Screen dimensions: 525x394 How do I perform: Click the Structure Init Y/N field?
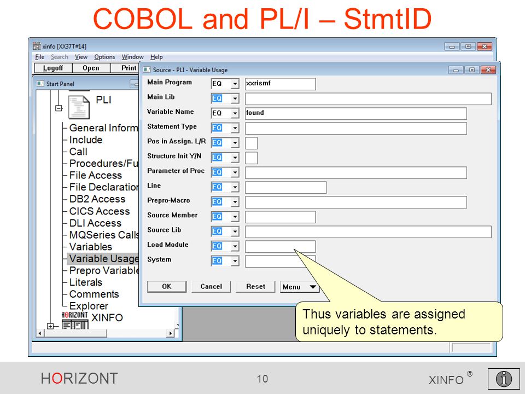[252, 158]
